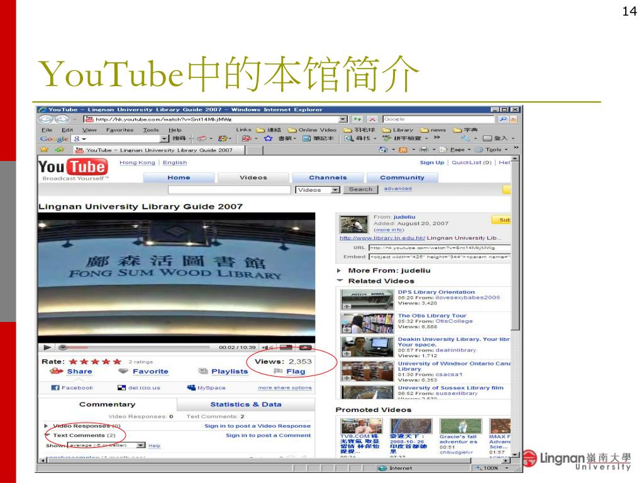The image size is (644, 483).
Task: Switch to the Channels tab
Action: tap(328, 177)
